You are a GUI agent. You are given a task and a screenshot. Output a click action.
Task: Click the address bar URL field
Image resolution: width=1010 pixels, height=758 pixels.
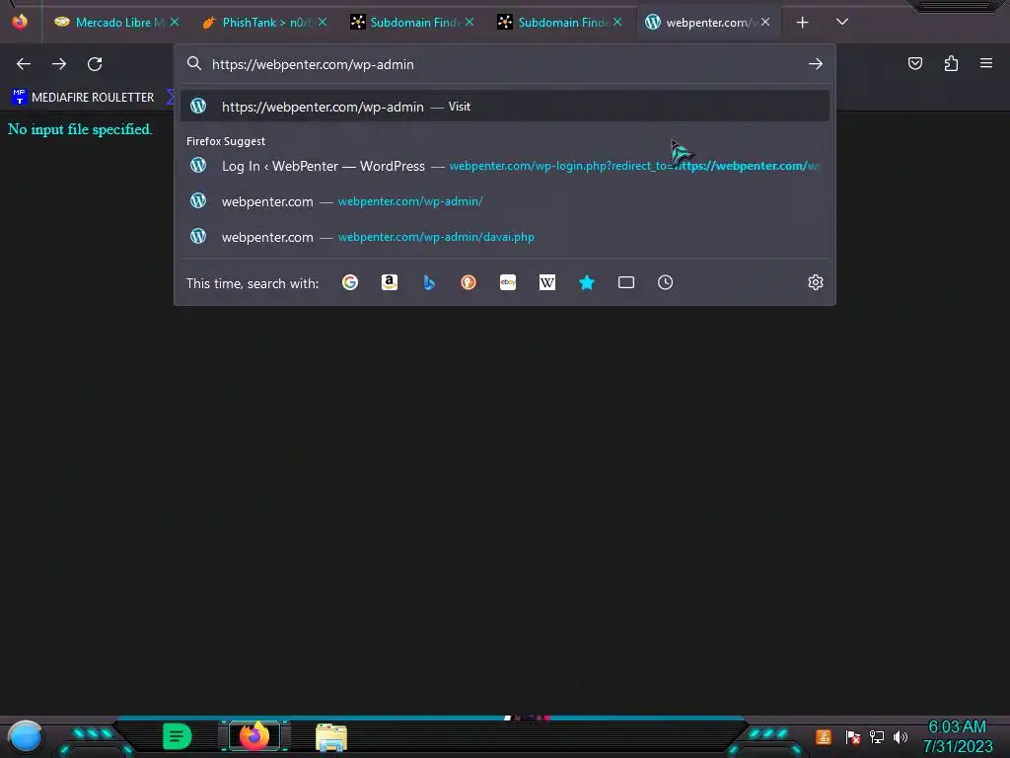click(x=506, y=64)
